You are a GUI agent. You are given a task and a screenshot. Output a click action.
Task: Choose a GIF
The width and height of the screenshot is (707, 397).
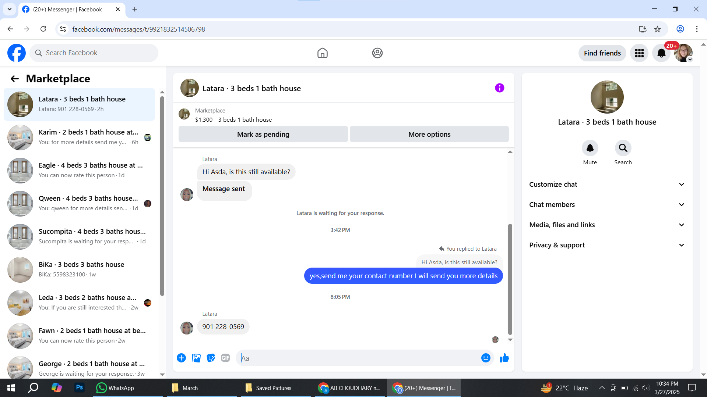point(225,358)
